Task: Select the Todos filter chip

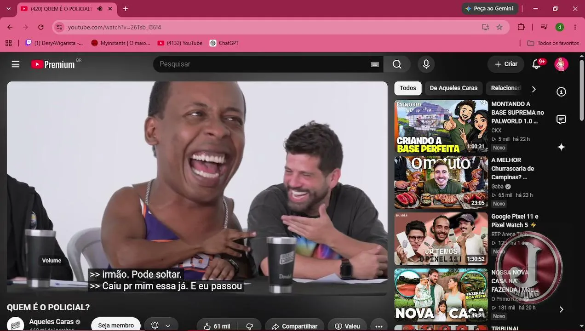Action: point(407,88)
